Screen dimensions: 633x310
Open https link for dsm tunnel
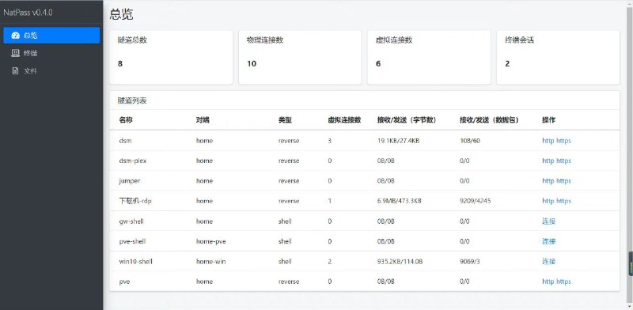pyautogui.click(x=563, y=141)
